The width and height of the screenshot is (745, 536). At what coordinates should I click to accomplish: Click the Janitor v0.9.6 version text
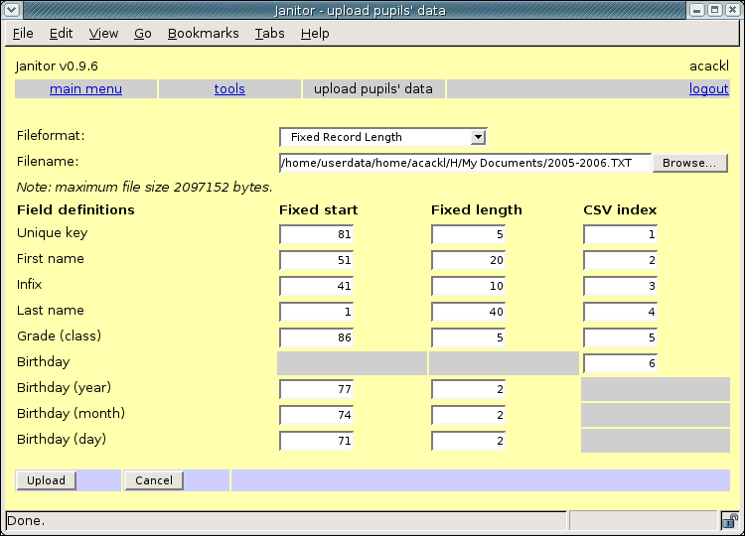57,66
